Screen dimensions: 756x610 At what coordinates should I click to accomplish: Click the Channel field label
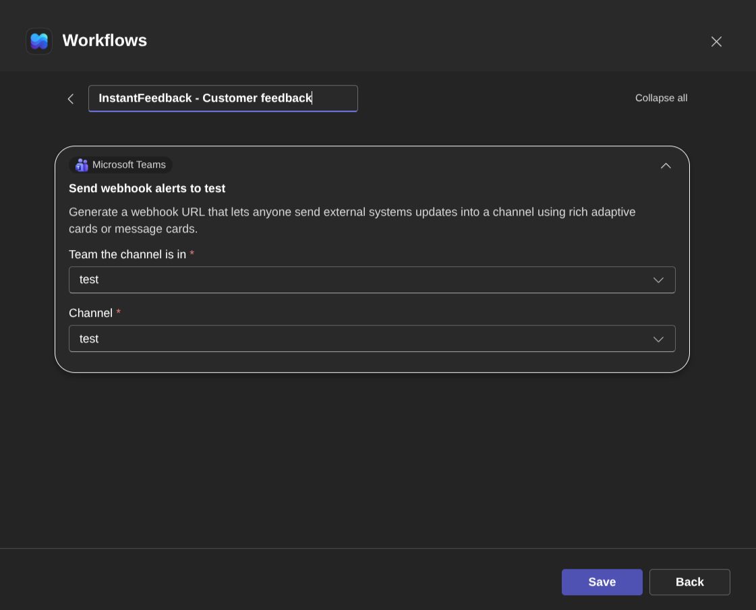[90, 313]
